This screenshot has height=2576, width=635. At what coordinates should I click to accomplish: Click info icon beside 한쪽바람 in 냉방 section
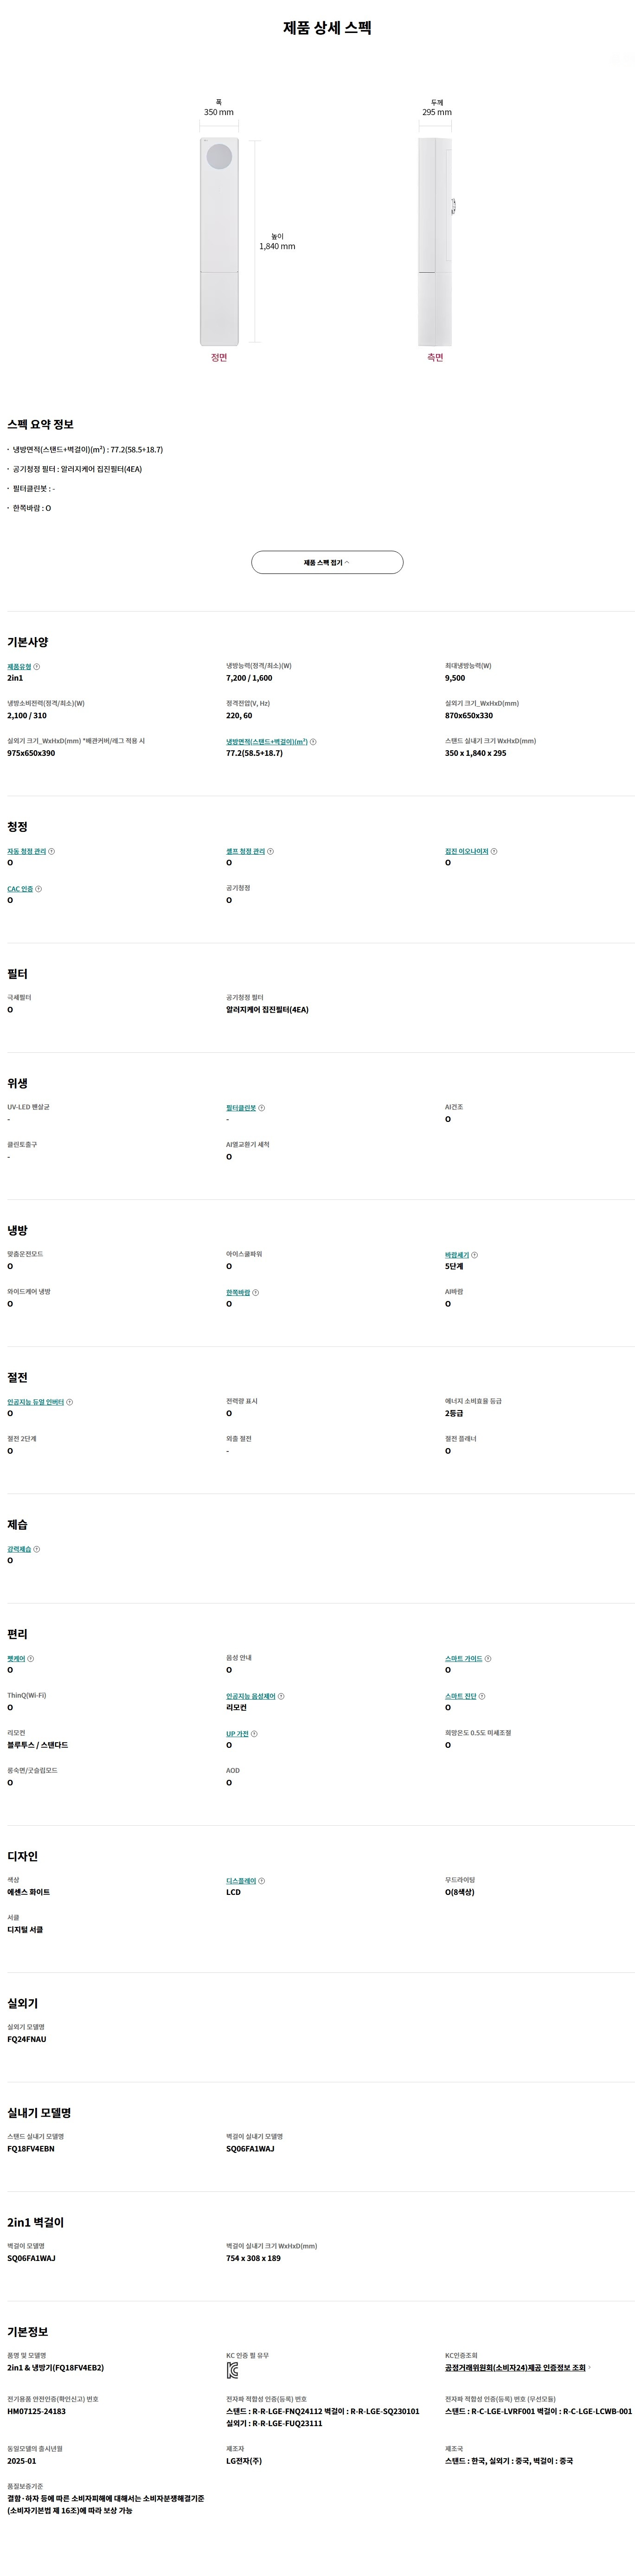tap(256, 1292)
